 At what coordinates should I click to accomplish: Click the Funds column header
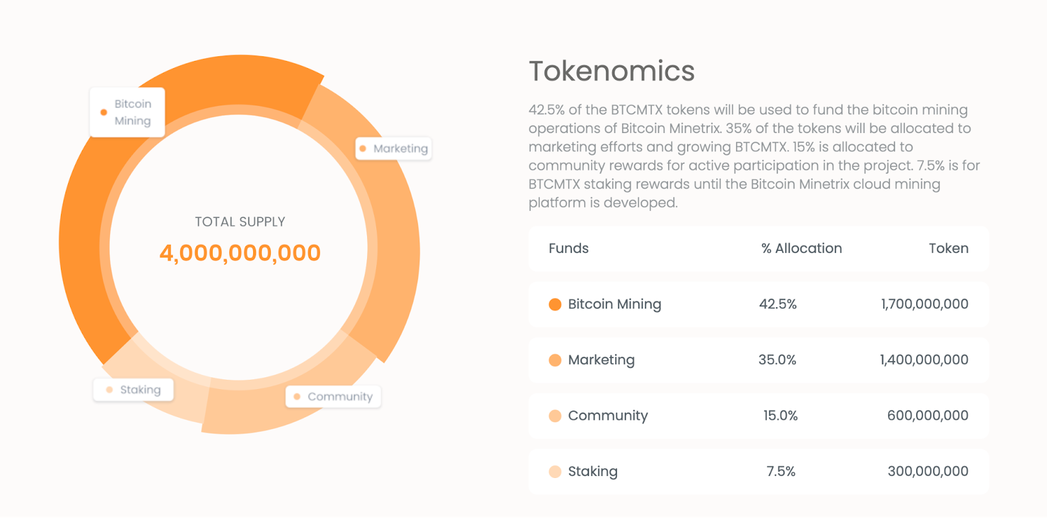(x=569, y=249)
